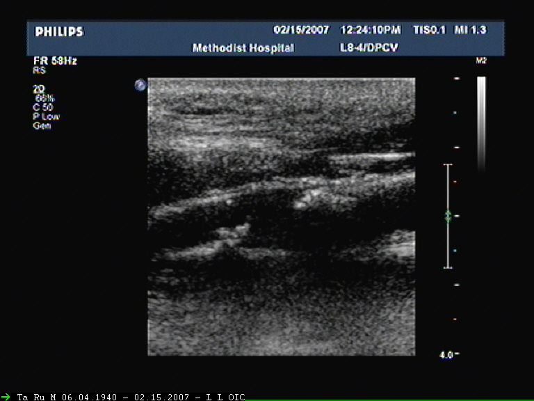
Task: Select the 2D imaging mode label
Action: pos(38,89)
